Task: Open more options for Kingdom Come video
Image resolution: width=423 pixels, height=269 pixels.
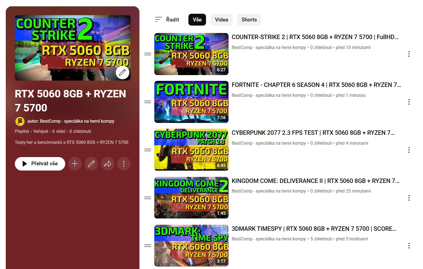Action: tap(409, 198)
